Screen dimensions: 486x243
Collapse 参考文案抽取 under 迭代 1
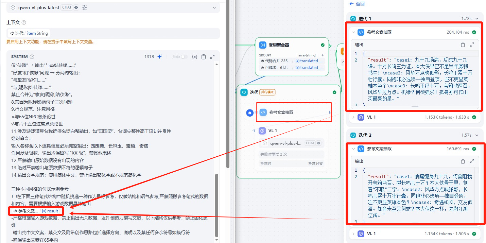(x=353, y=32)
